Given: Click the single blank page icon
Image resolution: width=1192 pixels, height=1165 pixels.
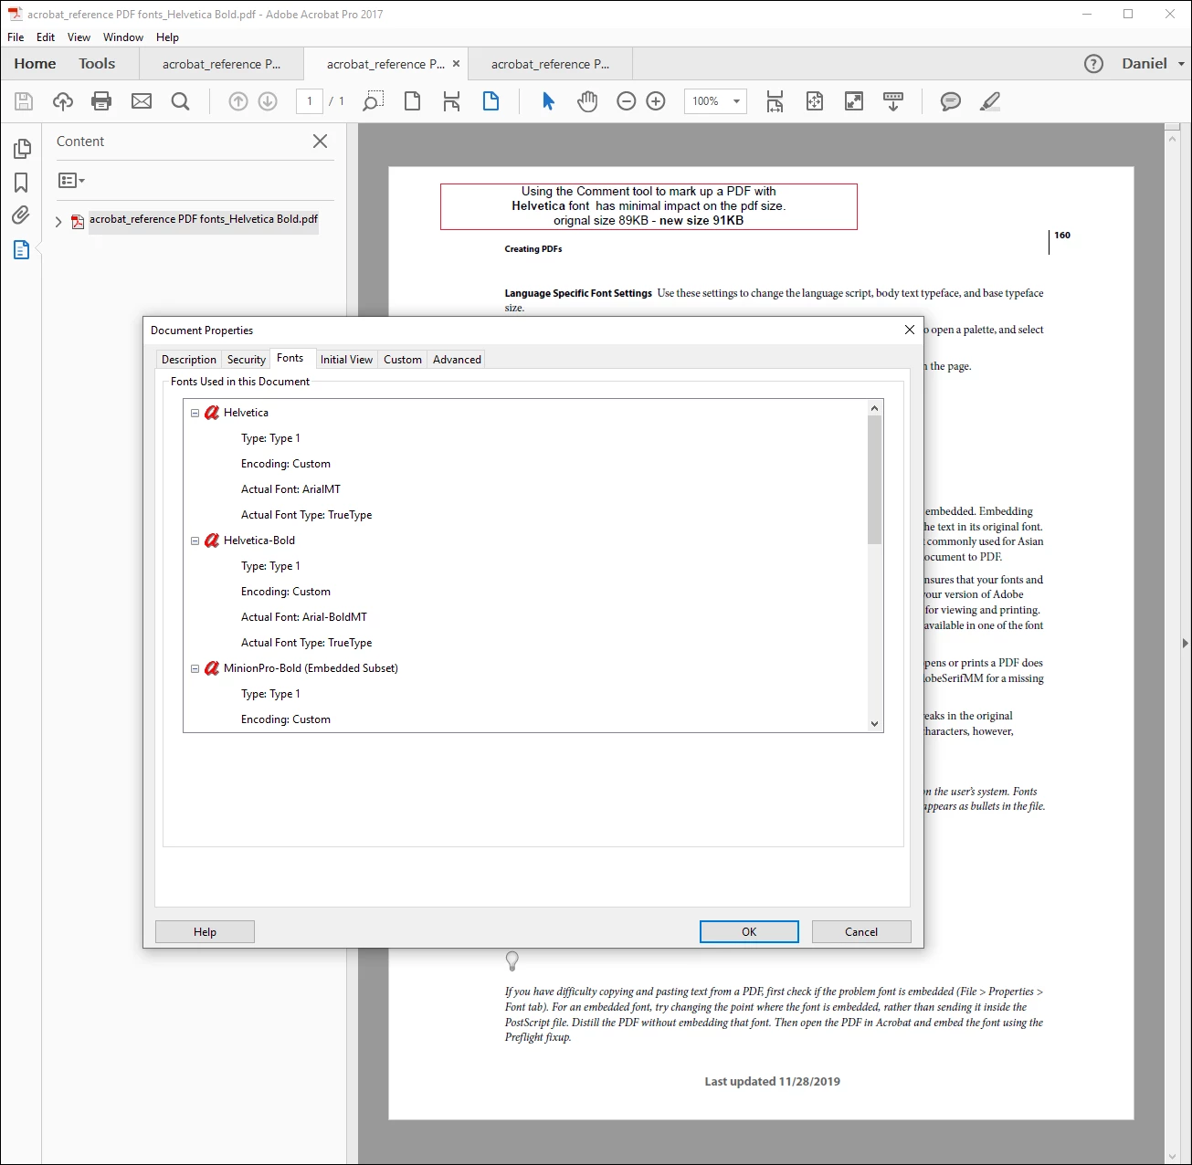Looking at the screenshot, I should [x=413, y=101].
